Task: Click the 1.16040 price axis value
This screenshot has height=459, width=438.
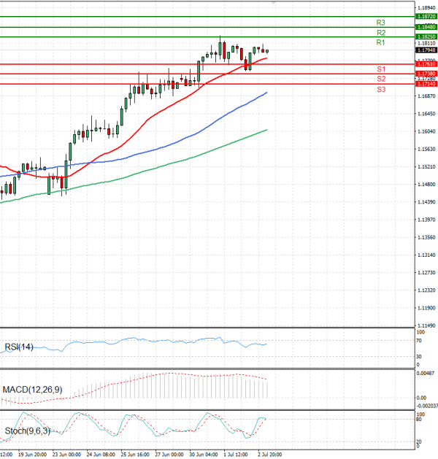Action: (x=426, y=131)
